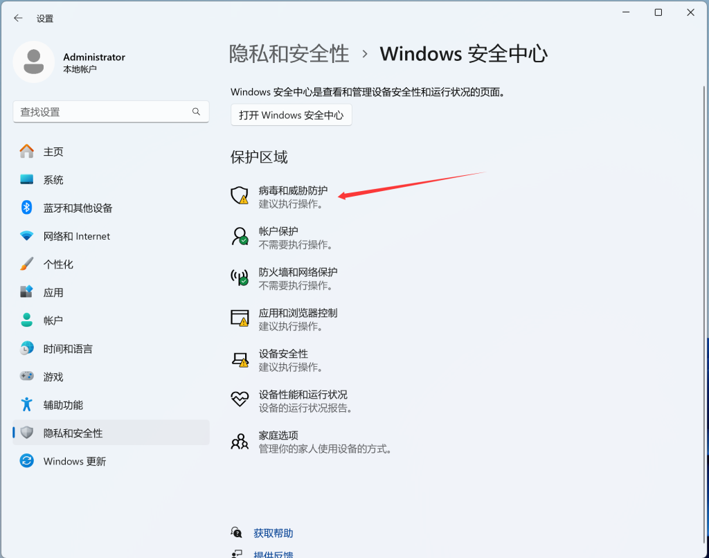Open 网络和 Internet settings

[x=111, y=235]
